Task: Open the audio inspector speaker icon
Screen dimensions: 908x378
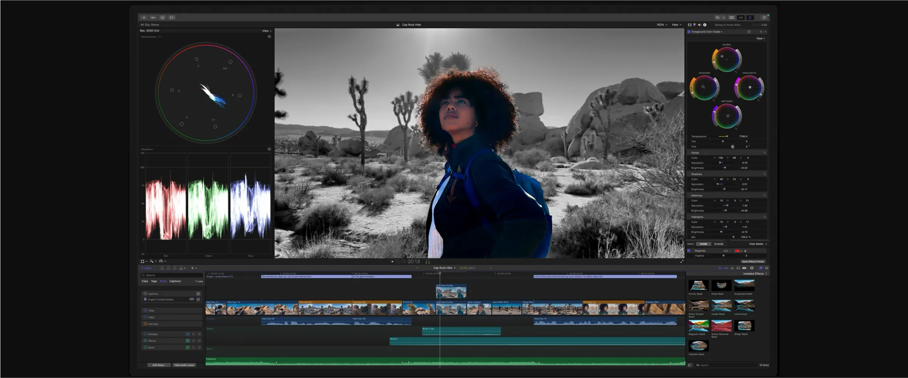Action: (x=699, y=25)
